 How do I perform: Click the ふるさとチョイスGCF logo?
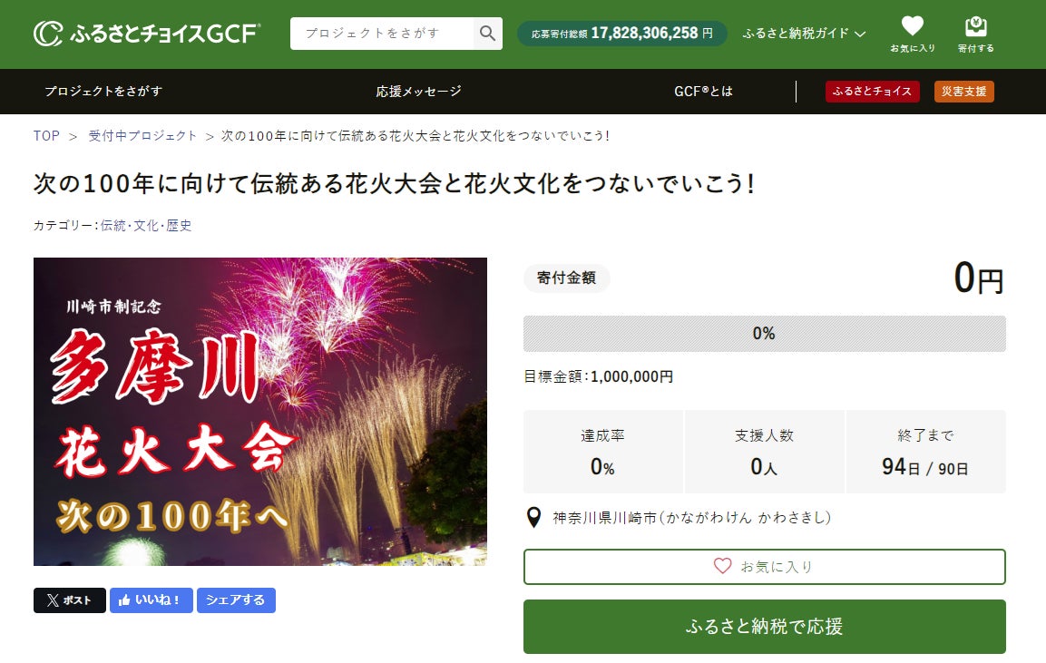pyautogui.click(x=147, y=33)
